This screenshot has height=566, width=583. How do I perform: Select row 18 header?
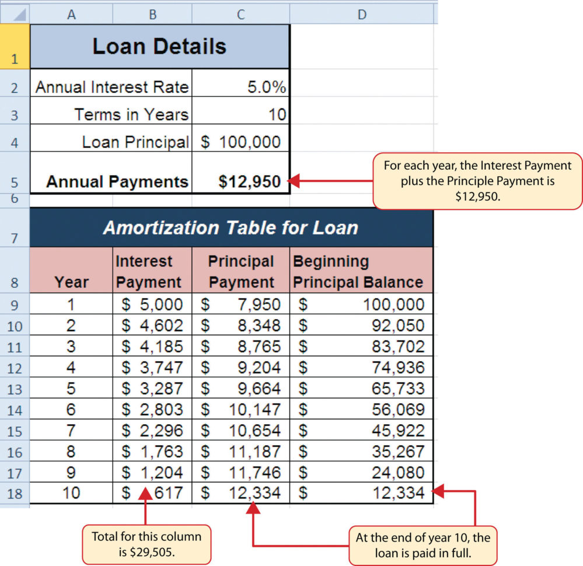click(15, 492)
